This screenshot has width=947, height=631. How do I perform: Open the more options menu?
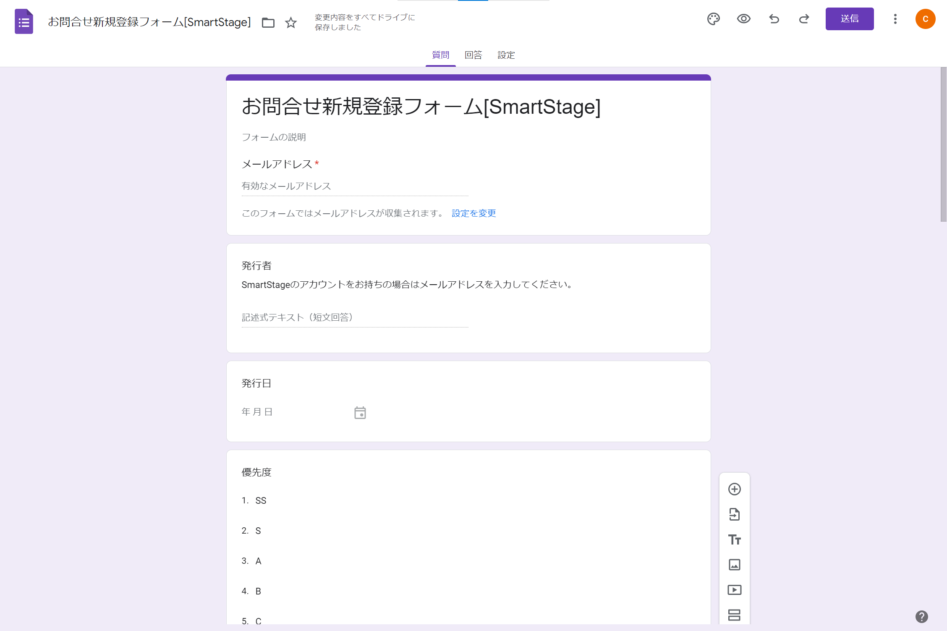[895, 19]
